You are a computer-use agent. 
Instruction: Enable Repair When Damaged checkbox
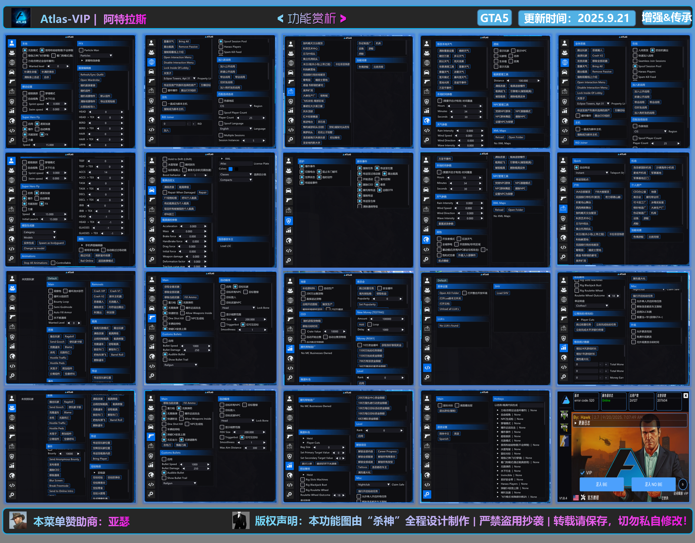point(165,192)
